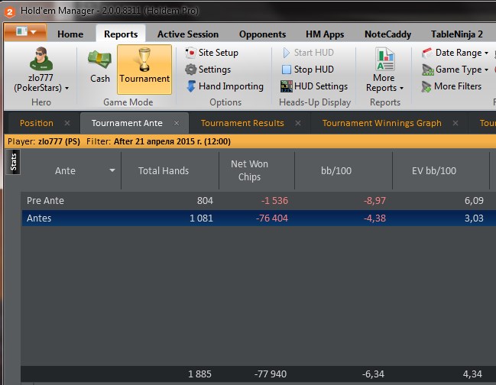Open the NoteCaddy tab
The height and width of the screenshot is (385, 496).
point(387,34)
